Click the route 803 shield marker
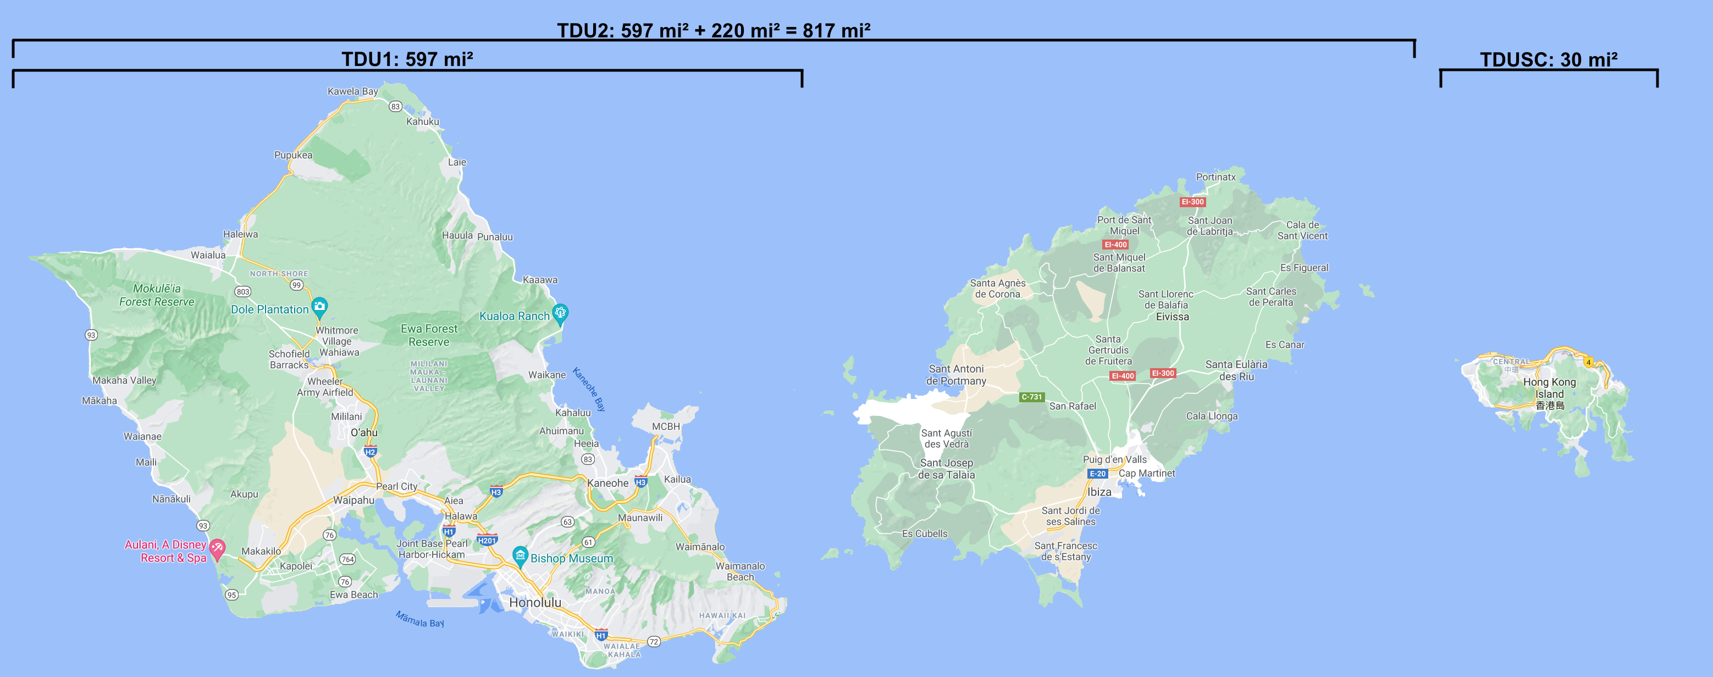The width and height of the screenshot is (1713, 677). [243, 291]
